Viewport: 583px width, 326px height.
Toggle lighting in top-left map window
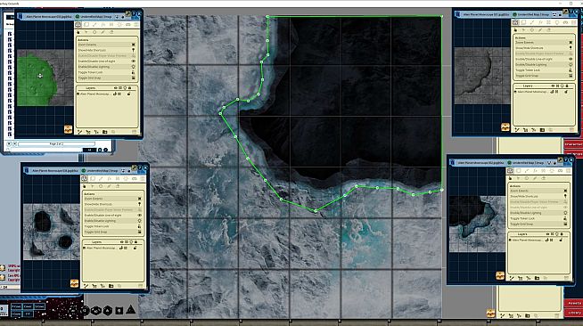pos(106,67)
